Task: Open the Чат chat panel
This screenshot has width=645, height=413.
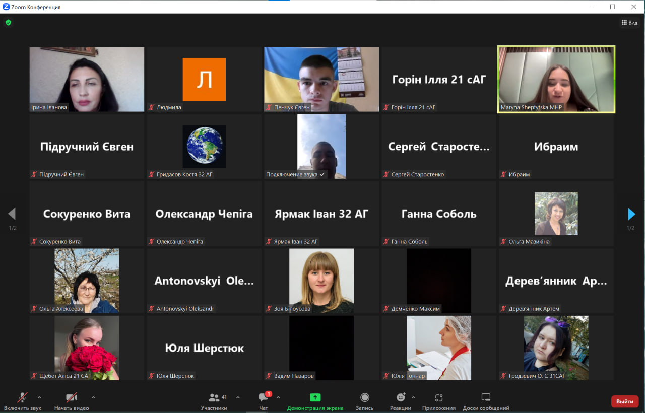Action: [x=264, y=401]
